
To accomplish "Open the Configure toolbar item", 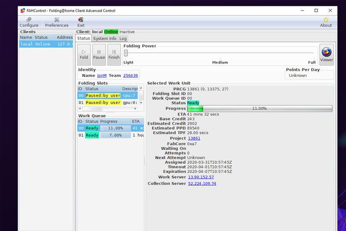I will tap(29, 22).
